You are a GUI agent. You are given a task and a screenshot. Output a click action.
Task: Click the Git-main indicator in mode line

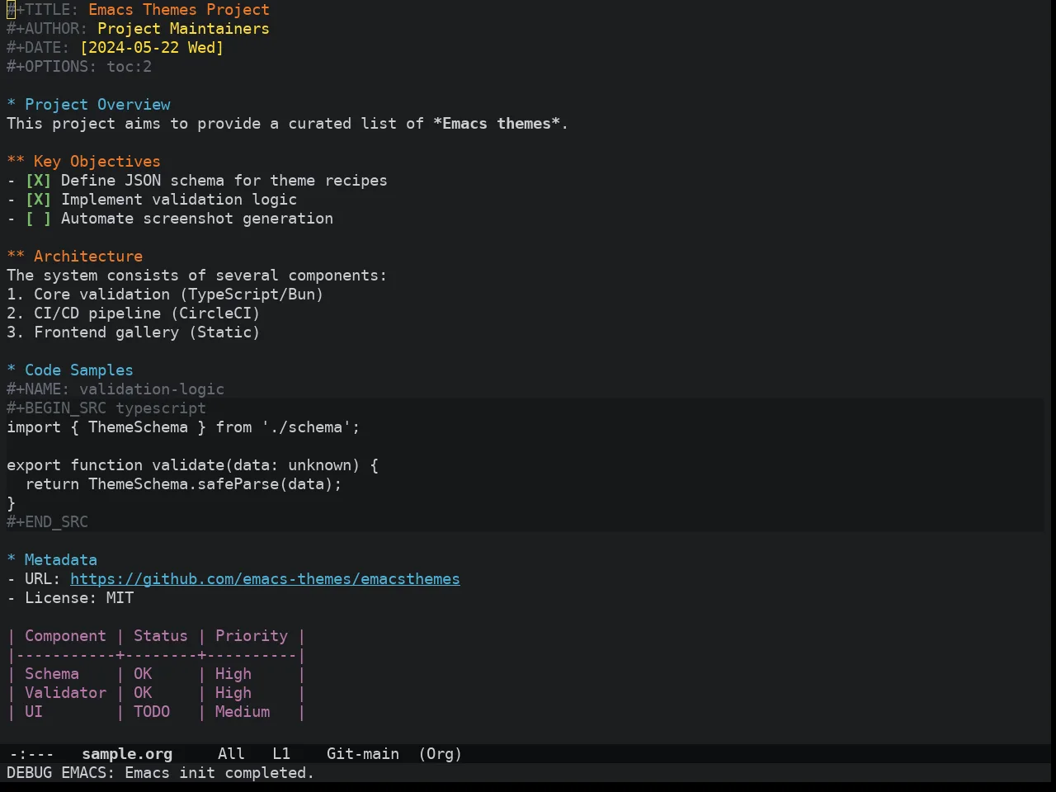pyautogui.click(x=363, y=754)
